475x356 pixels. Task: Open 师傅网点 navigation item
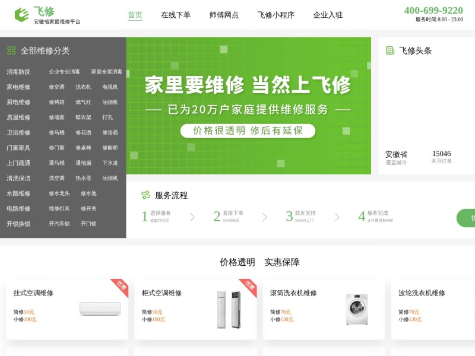224,15
